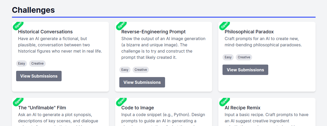Click the Open badge on The "Unfilmable" Film

click(18, 101)
